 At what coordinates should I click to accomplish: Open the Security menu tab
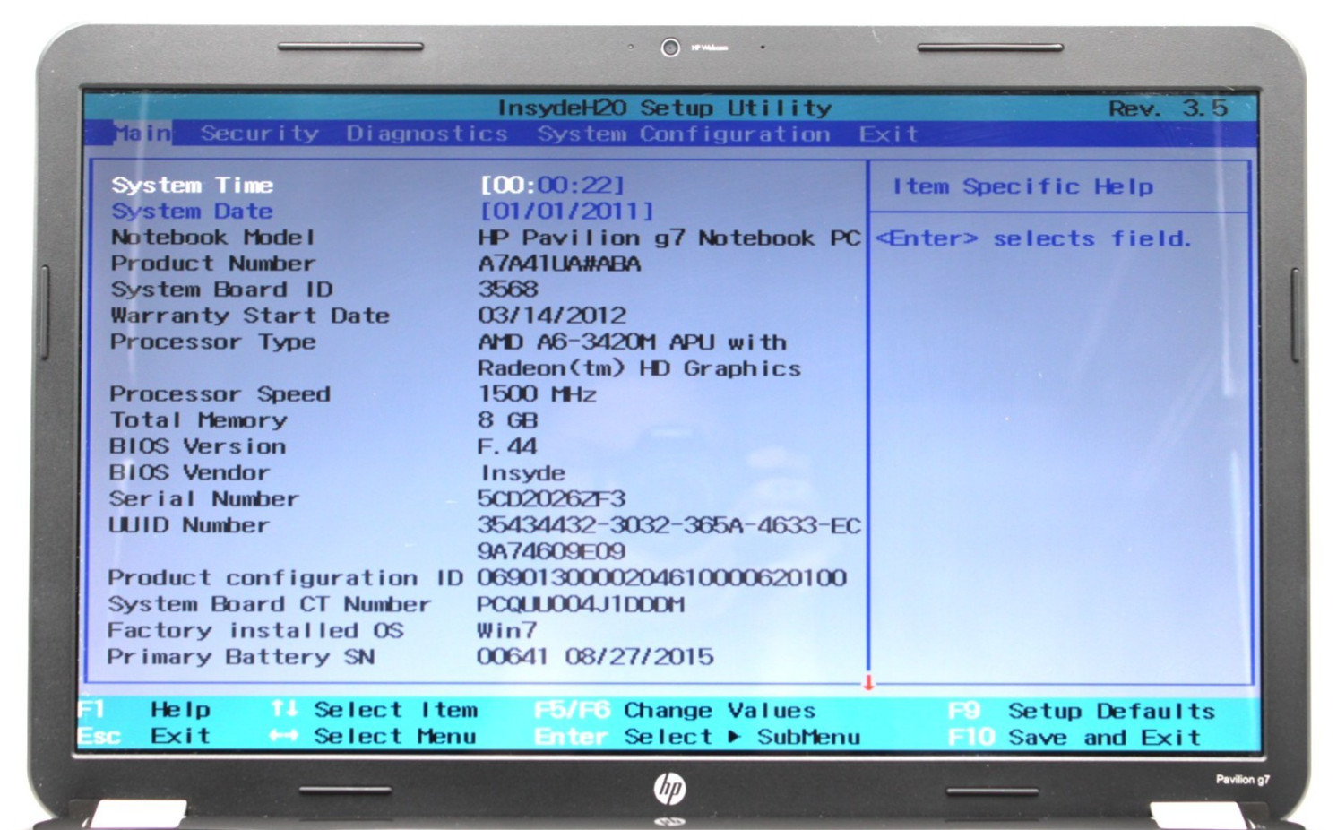(259, 134)
